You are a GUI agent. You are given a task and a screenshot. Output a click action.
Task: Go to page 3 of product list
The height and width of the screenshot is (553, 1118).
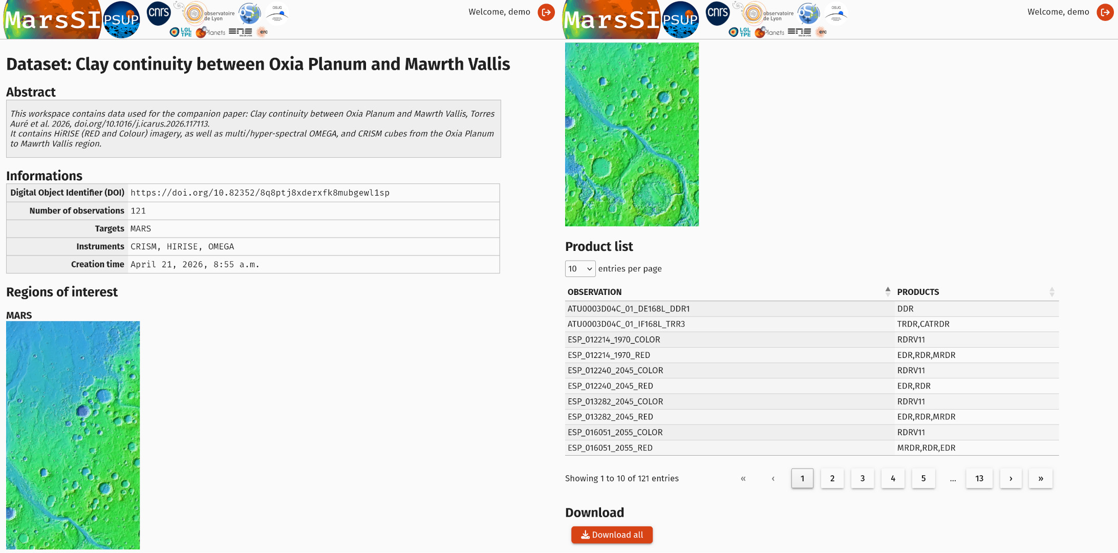point(863,478)
